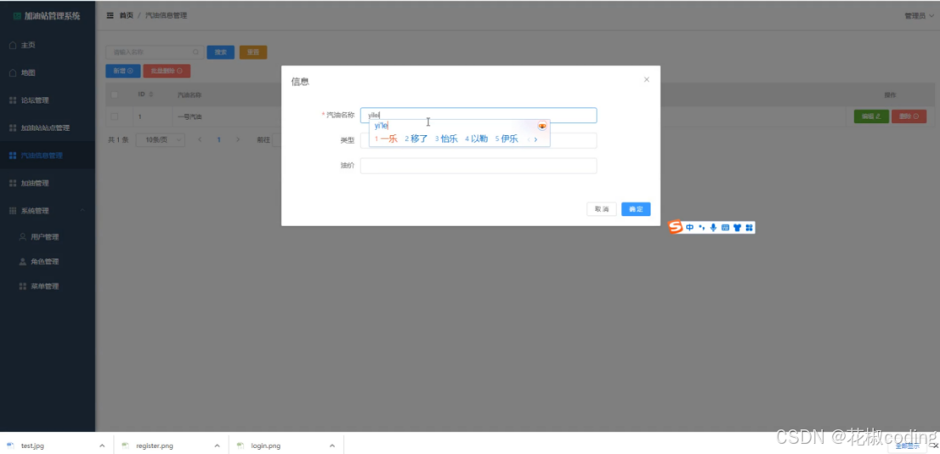Choose IME candidate 4 以勒
The width and height of the screenshot is (940, 454).
[476, 139]
